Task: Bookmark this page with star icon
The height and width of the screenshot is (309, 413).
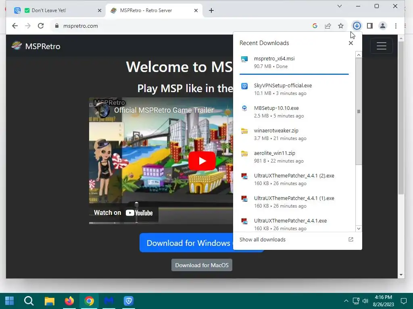Action: pyautogui.click(x=341, y=26)
